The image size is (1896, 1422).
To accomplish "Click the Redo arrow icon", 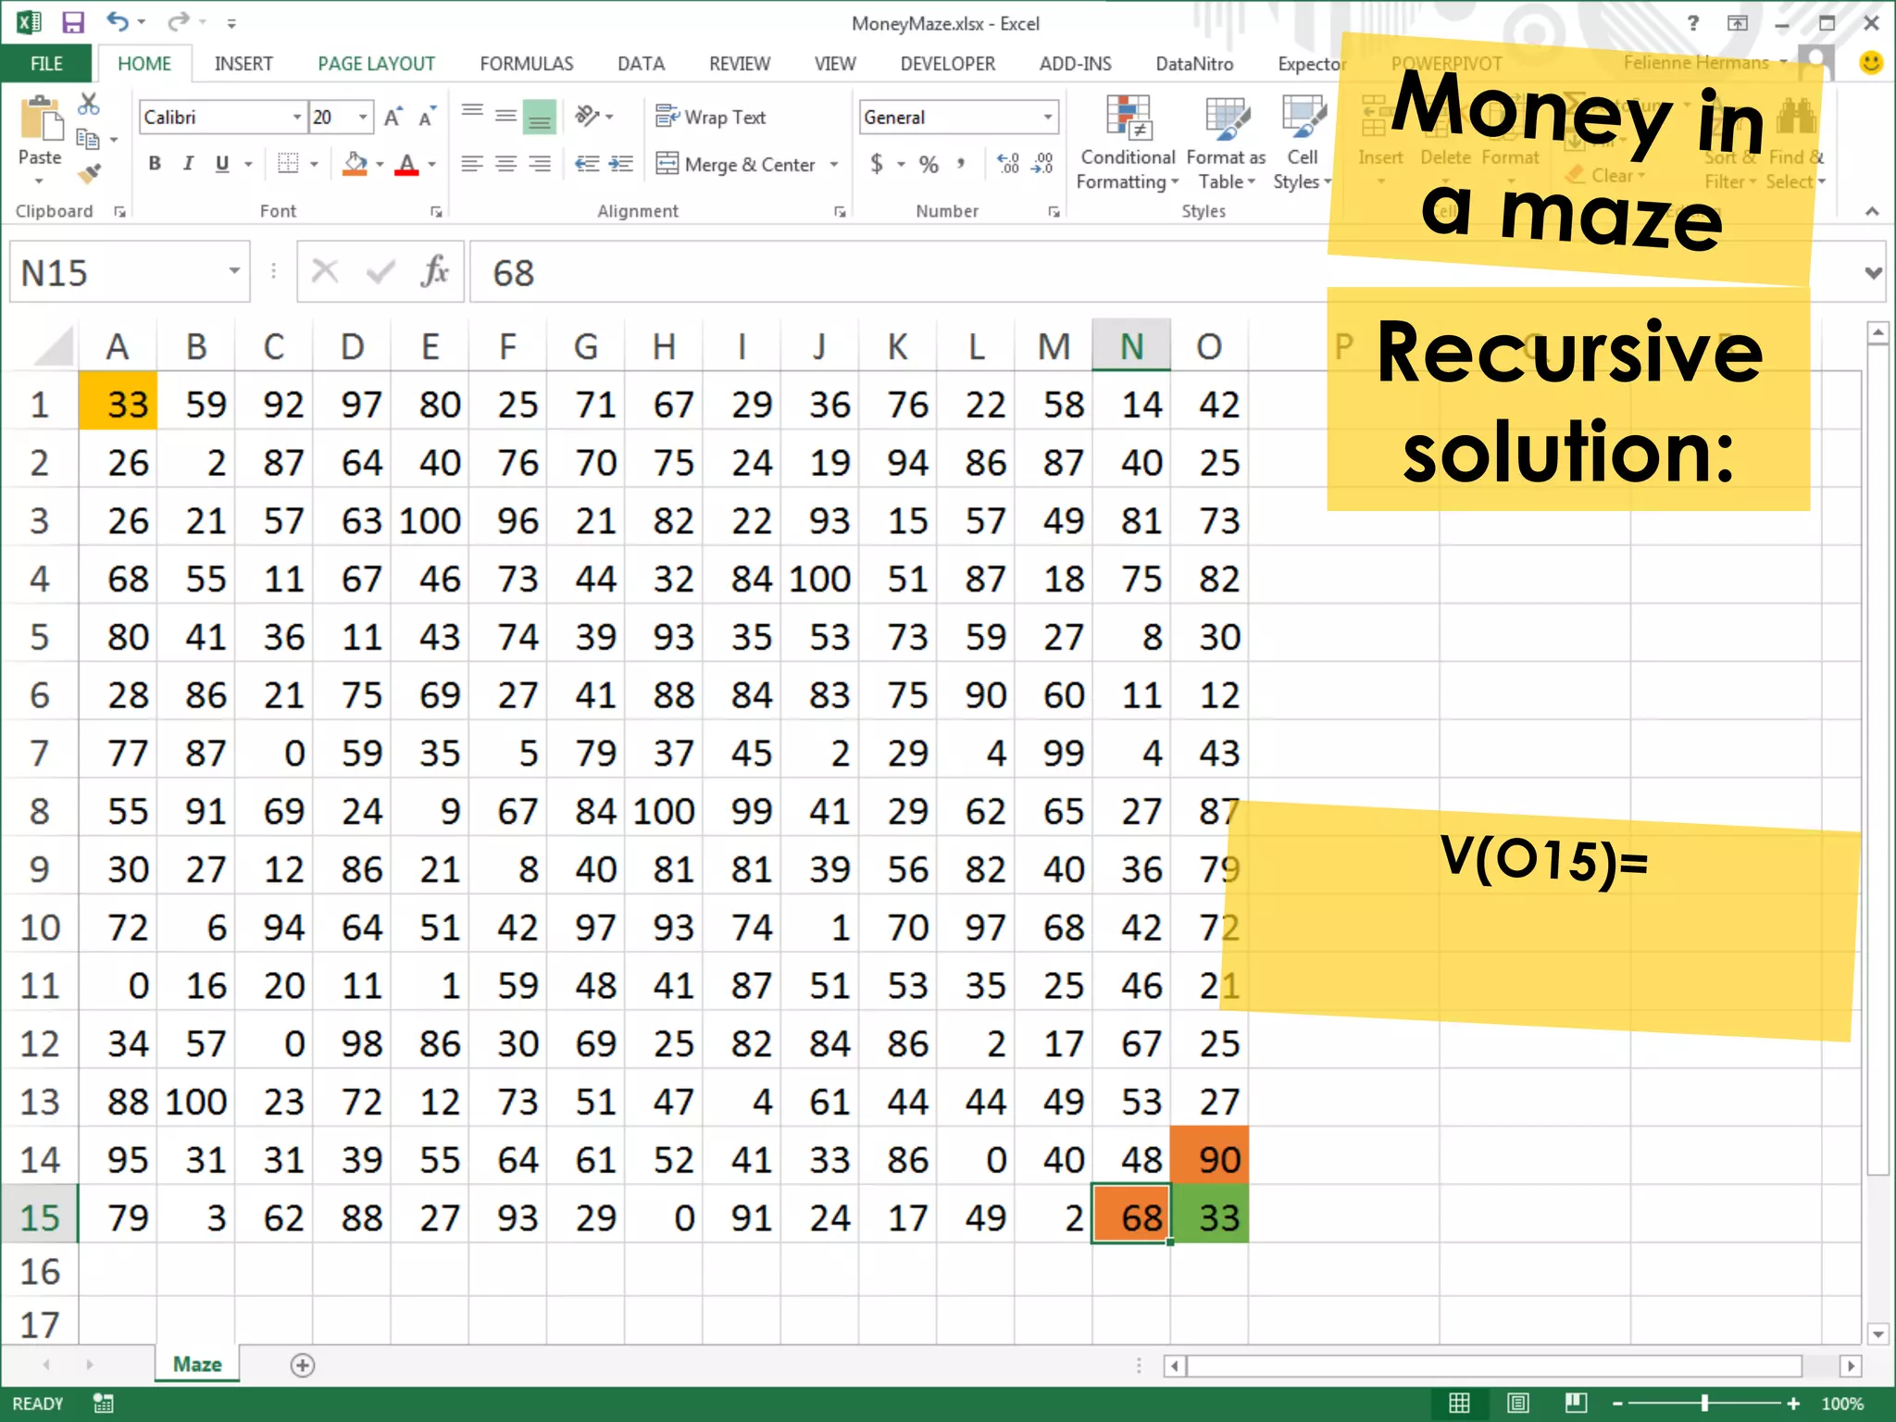I will [x=179, y=21].
